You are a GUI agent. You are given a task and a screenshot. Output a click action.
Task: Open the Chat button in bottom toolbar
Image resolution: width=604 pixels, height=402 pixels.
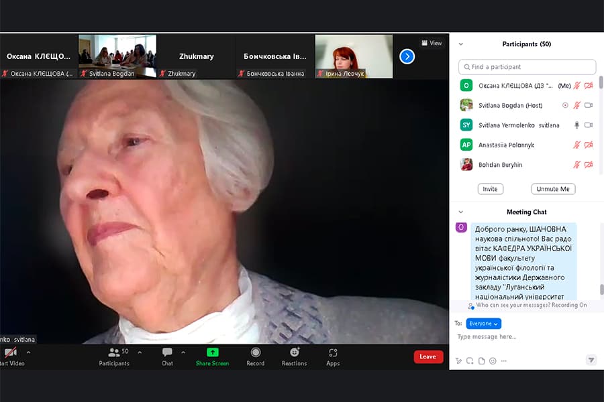pyautogui.click(x=167, y=357)
